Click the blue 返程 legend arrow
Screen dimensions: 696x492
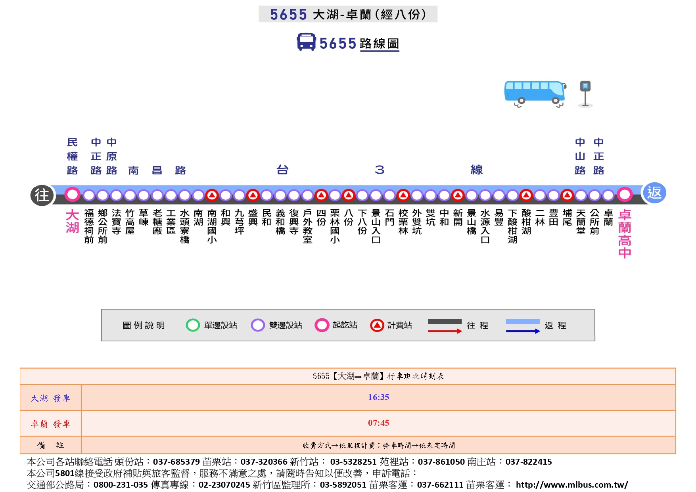(x=522, y=331)
